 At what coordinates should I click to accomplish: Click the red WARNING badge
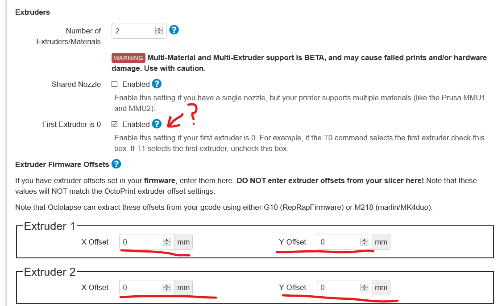point(128,57)
